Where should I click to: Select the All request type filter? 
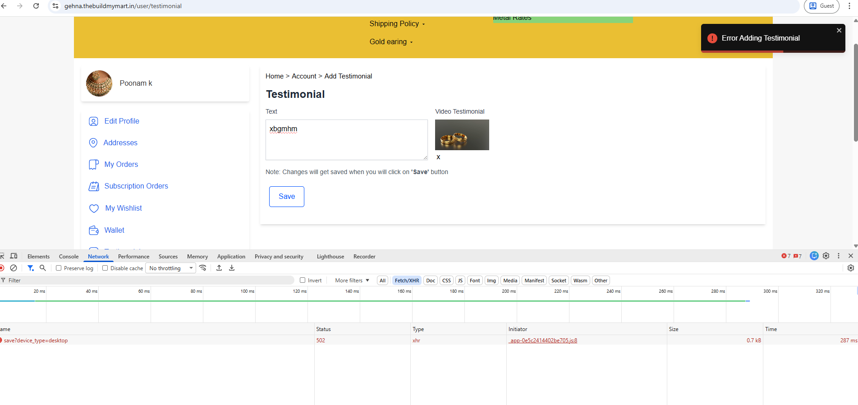382,280
